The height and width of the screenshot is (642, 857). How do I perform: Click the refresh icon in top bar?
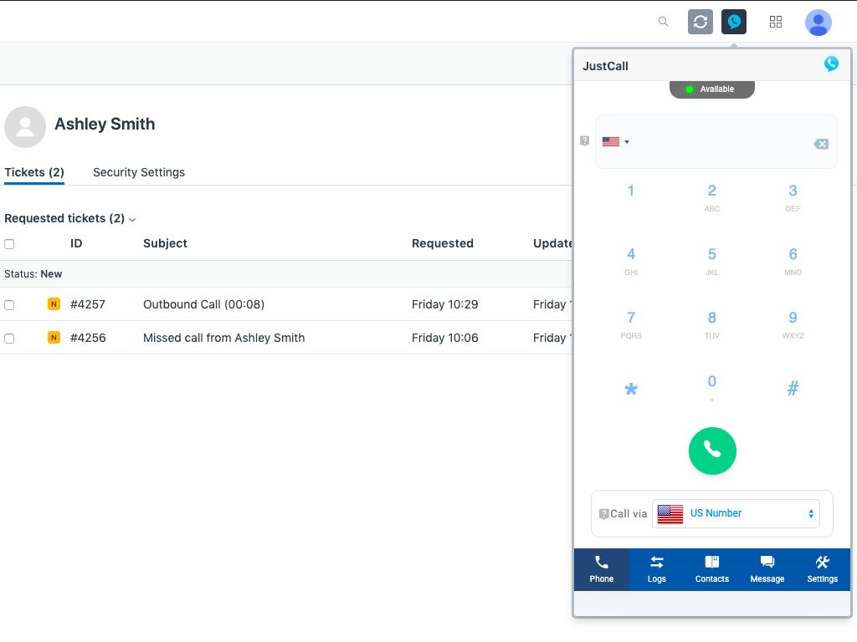[700, 22]
